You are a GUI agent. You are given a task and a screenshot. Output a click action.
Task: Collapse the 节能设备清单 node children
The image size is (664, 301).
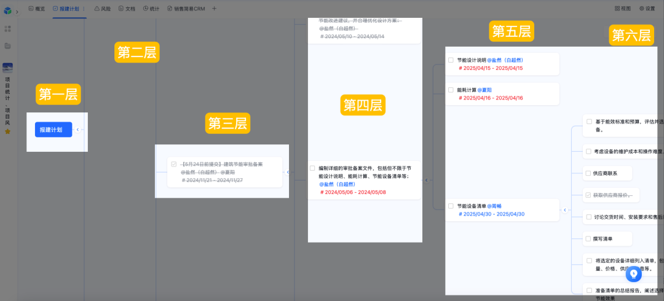tap(564, 210)
